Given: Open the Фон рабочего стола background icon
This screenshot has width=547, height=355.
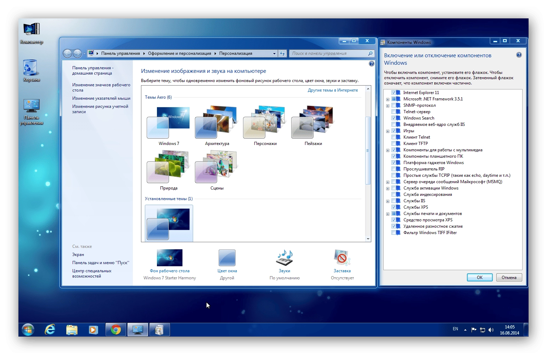Looking at the screenshot, I should (x=170, y=258).
